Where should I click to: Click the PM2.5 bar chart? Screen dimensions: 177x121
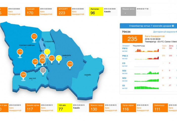(x=147, y=58)
